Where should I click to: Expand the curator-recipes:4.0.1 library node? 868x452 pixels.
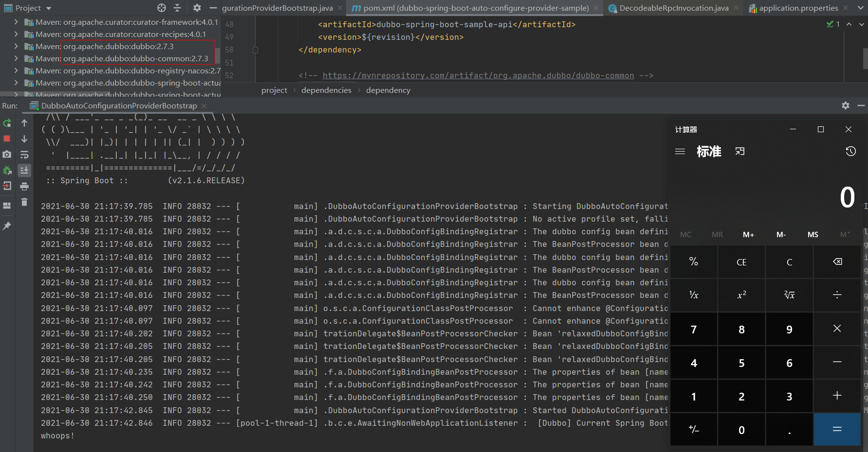(16, 34)
